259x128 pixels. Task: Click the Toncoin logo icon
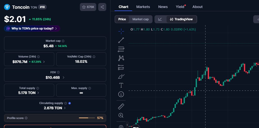tap(7, 7)
